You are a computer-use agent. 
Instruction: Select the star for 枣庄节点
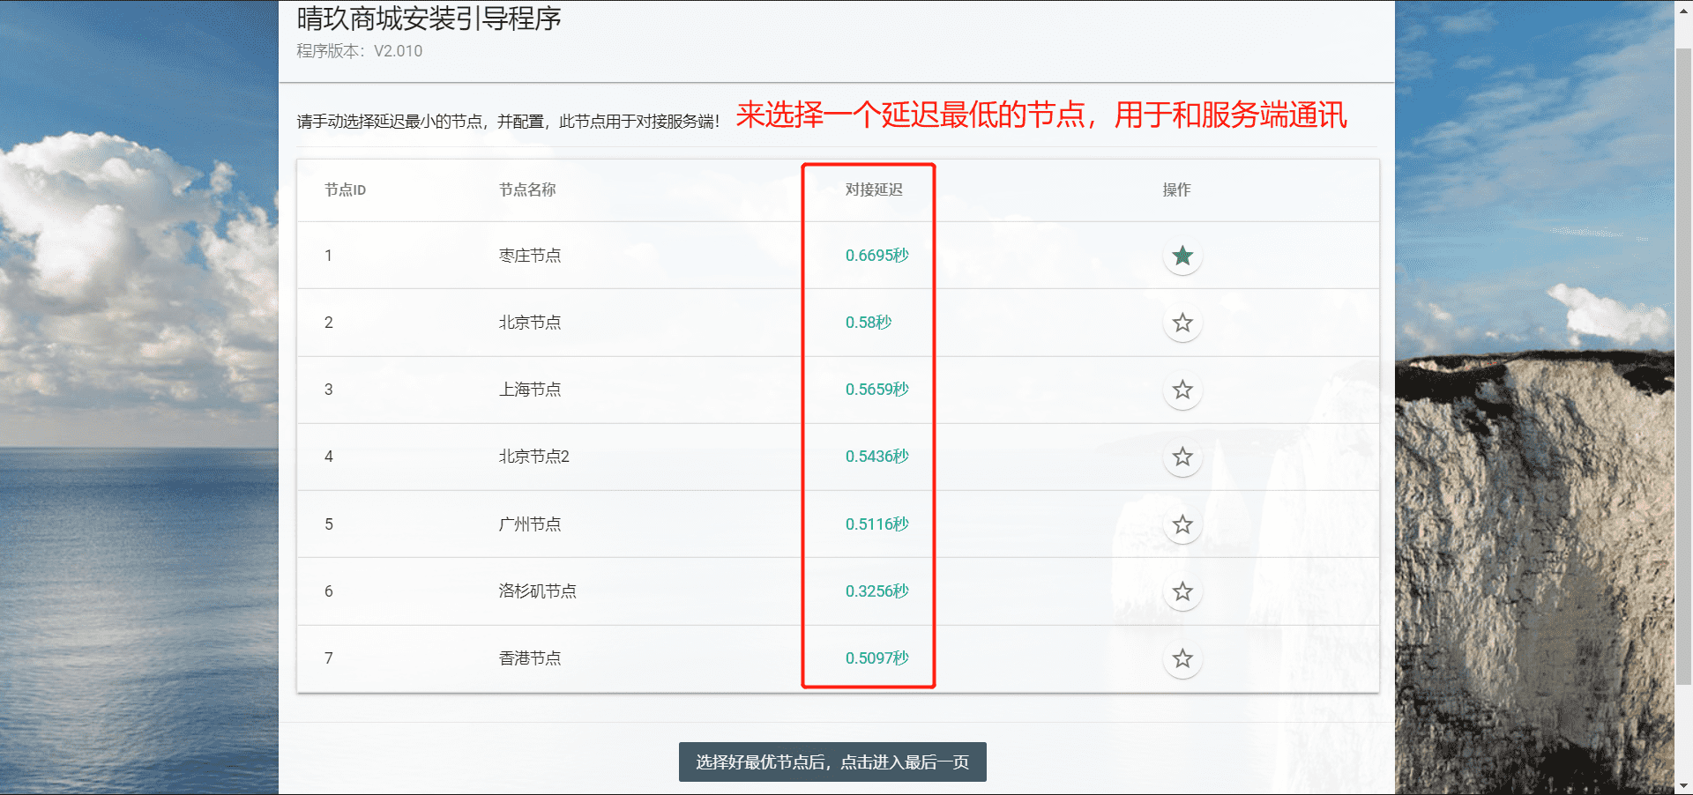coord(1182,256)
